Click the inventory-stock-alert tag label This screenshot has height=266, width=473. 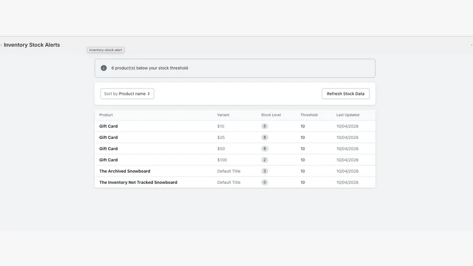(x=106, y=50)
